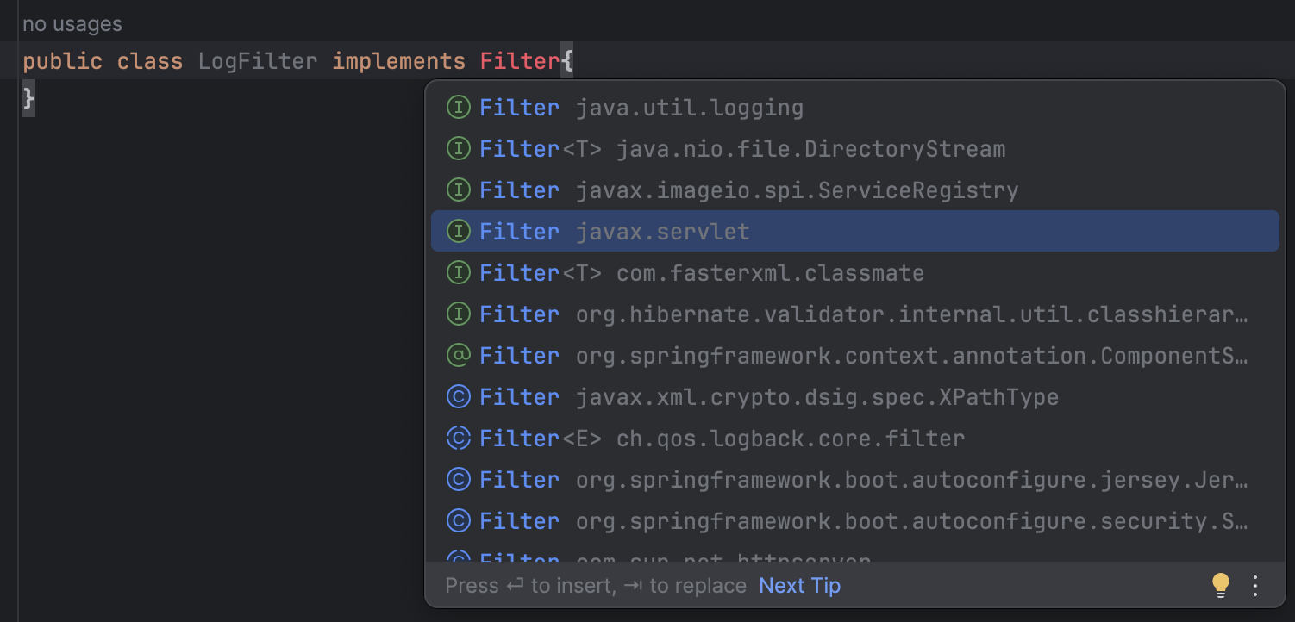Image resolution: width=1295 pixels, height=622 pixels.
Task: Click the LogFilter class name
Action: pos(258,62)
